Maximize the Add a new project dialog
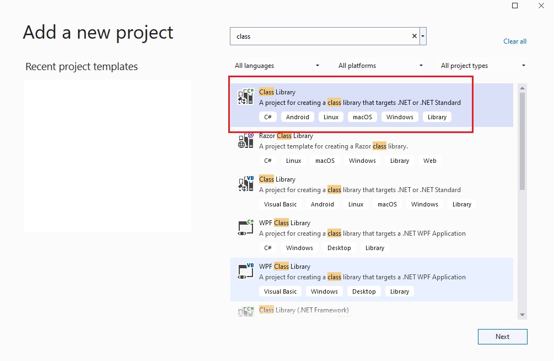Screen dimensions: 554x361 point(515,6)
